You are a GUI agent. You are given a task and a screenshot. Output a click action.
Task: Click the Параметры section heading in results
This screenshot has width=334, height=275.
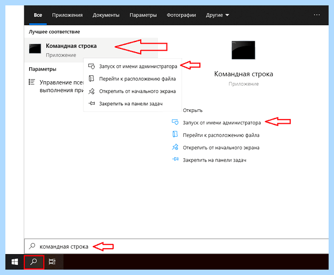click(x=43, y=69)
